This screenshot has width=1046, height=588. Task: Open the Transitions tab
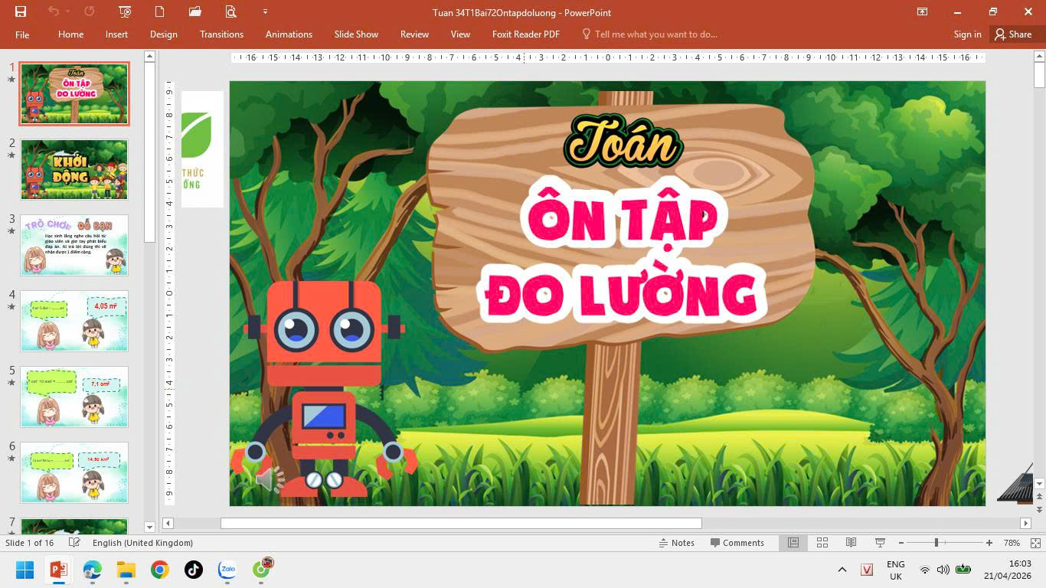tap(221, 34)
